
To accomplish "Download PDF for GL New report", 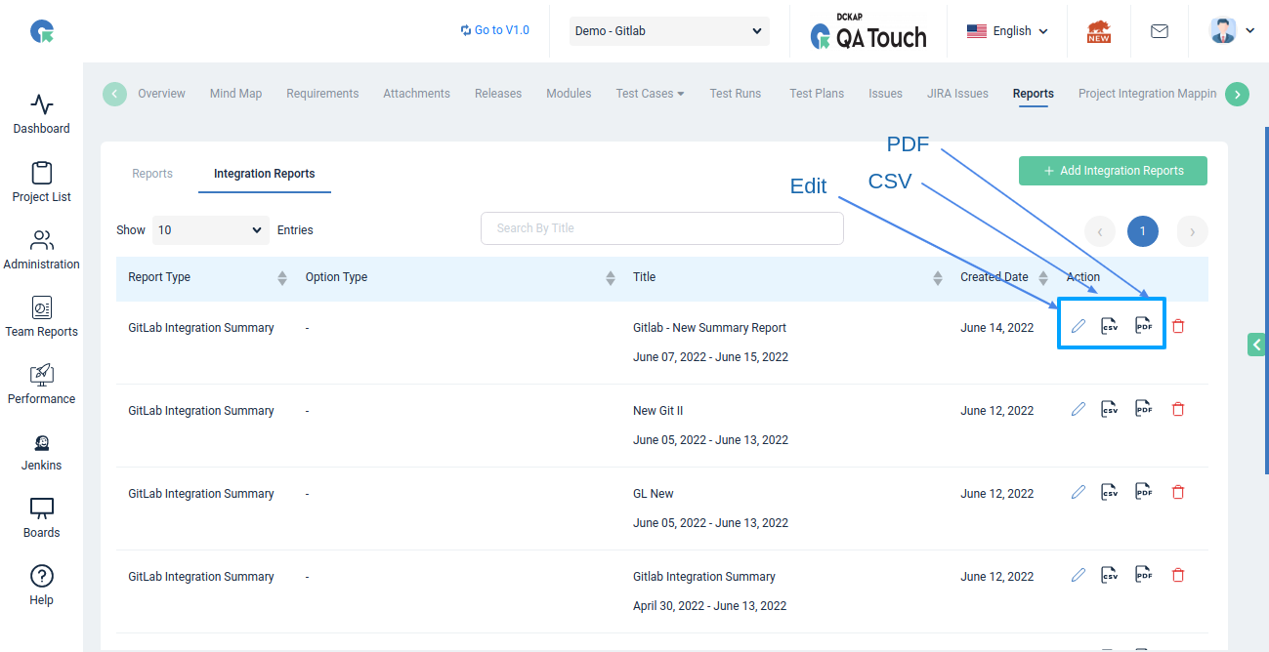I will point(1144,492).
